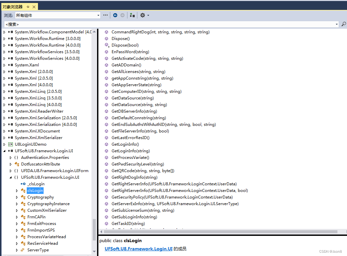
Task: Click the search magnifier icon
Action: click(343, 24)
